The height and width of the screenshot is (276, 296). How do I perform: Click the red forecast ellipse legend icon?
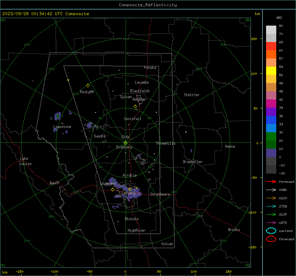pos(271,239)
